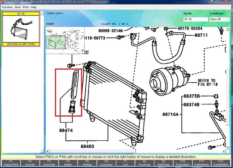Click the F5 NoMap button

tap(87, 163)
